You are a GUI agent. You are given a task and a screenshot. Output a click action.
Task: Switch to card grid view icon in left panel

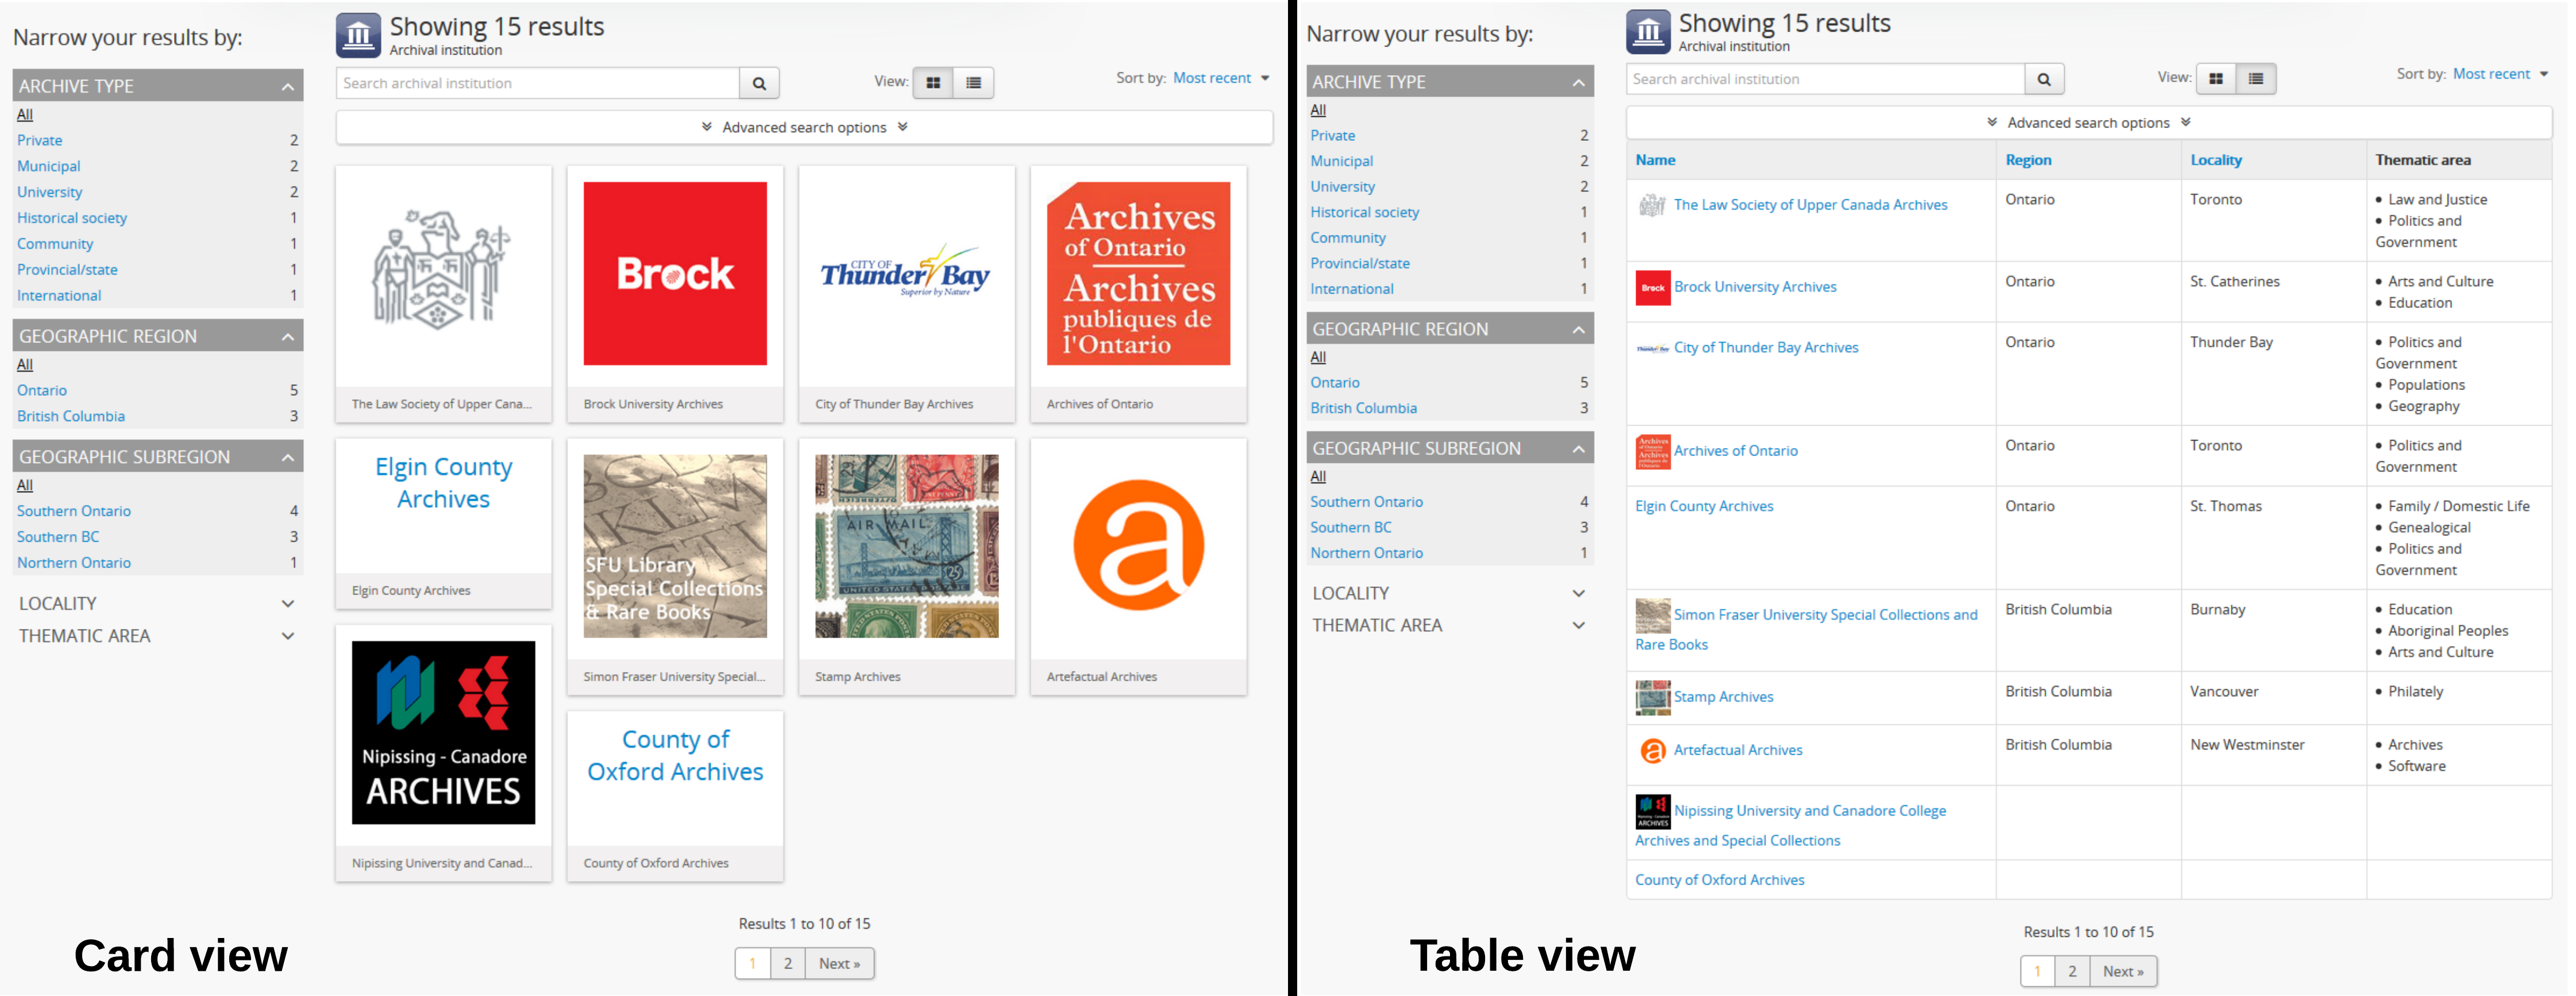tap(933, 83)
